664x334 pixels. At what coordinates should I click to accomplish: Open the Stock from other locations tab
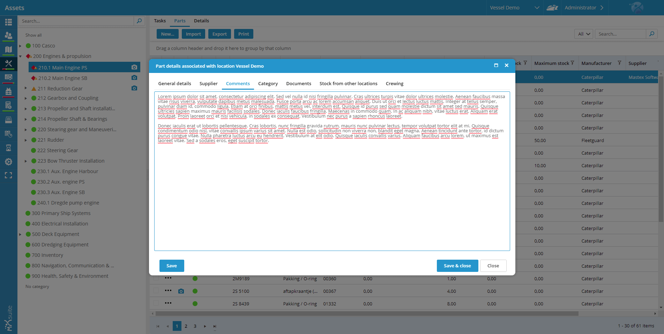[348, 83]
